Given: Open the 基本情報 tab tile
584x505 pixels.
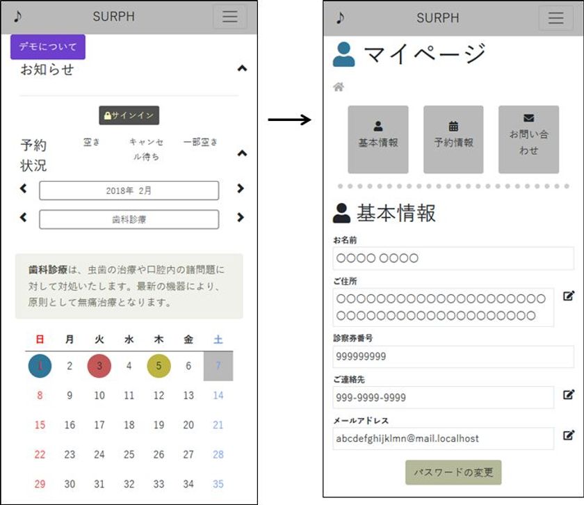Looking at the screenshot, I should click(378, 139).
